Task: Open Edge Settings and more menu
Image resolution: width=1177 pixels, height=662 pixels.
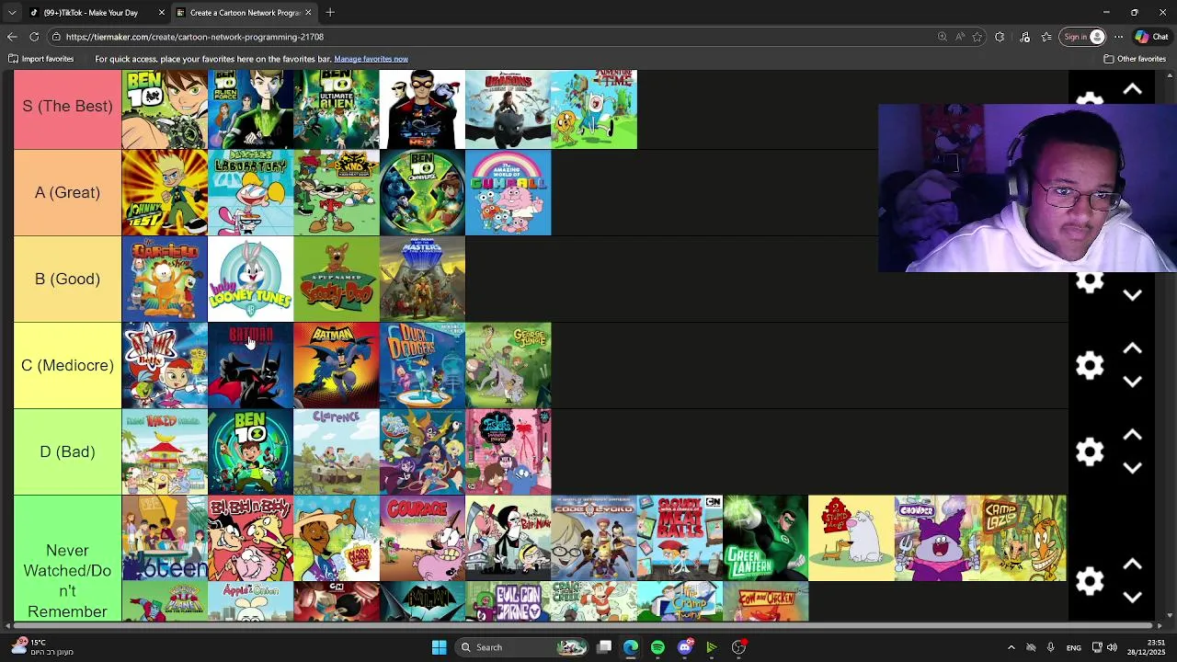Action: (1118, 37)
